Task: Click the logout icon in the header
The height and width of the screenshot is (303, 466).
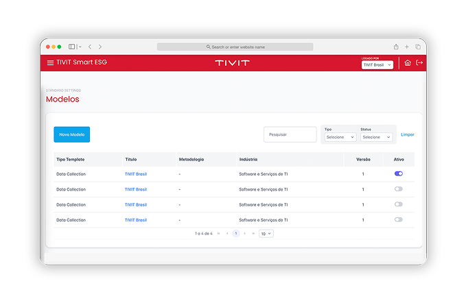Action: click(419, 63)
